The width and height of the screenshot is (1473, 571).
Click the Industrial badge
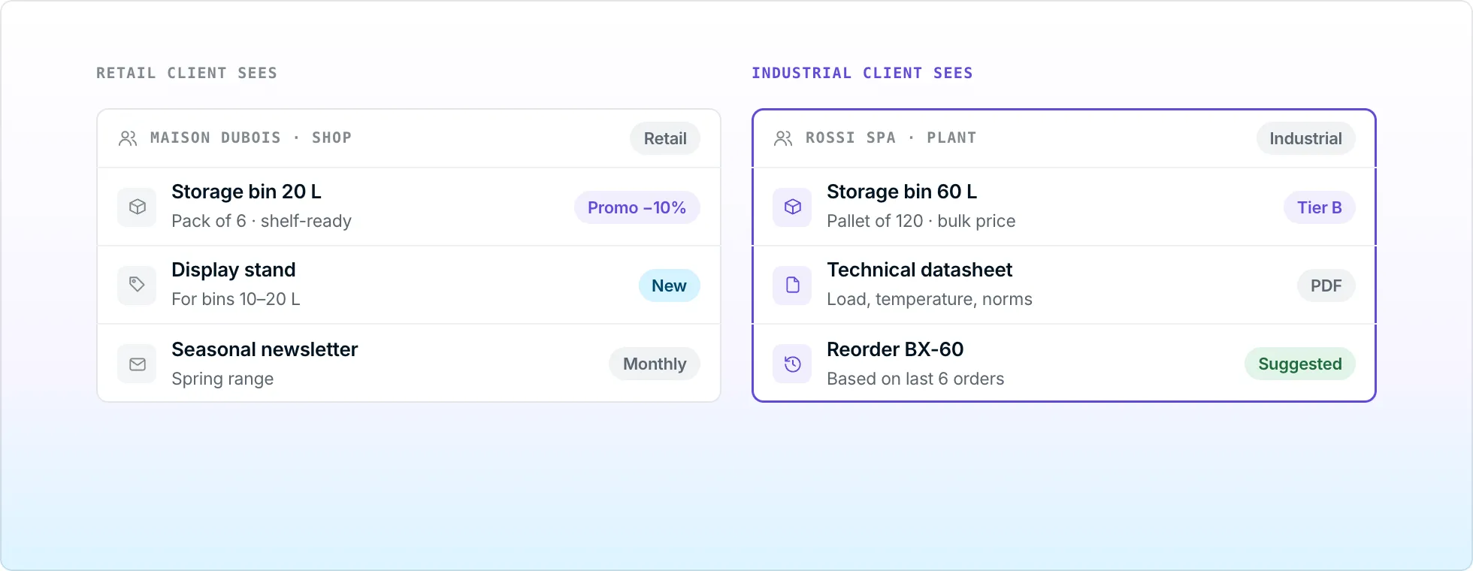click(x=1305, y=138)
